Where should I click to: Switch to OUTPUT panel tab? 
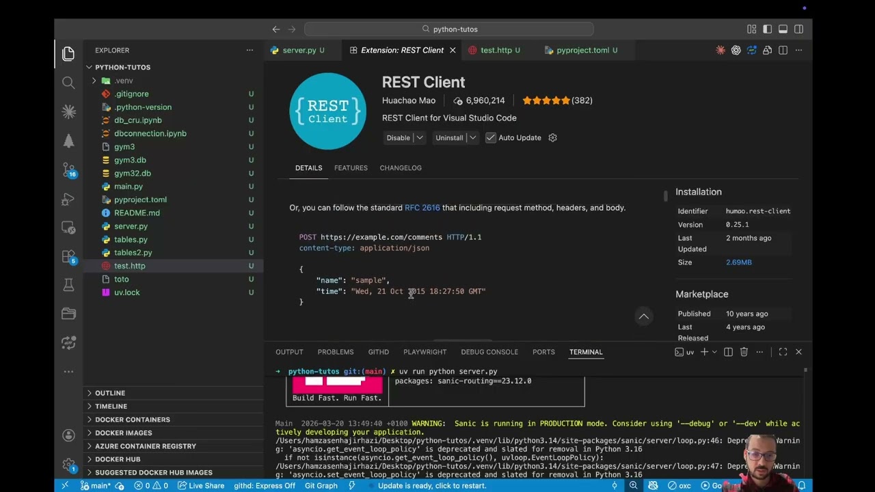(289, 352)
